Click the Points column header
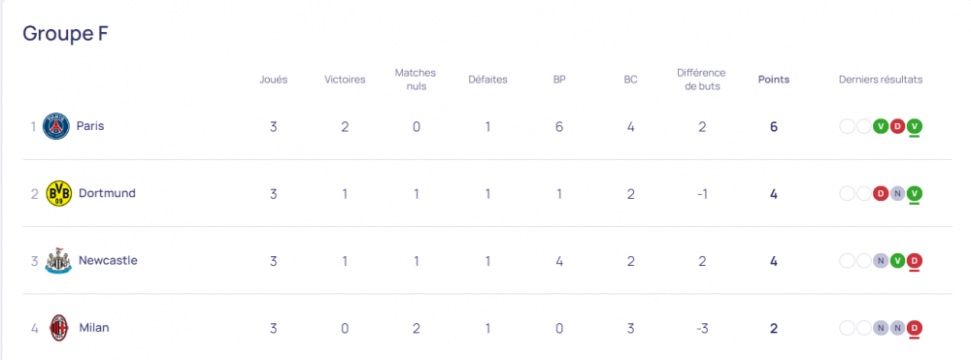971x360 pixels. (x=774, y=80)
